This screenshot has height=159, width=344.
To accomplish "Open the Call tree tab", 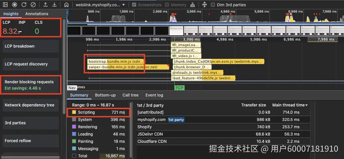I will (x=130, y=95).
